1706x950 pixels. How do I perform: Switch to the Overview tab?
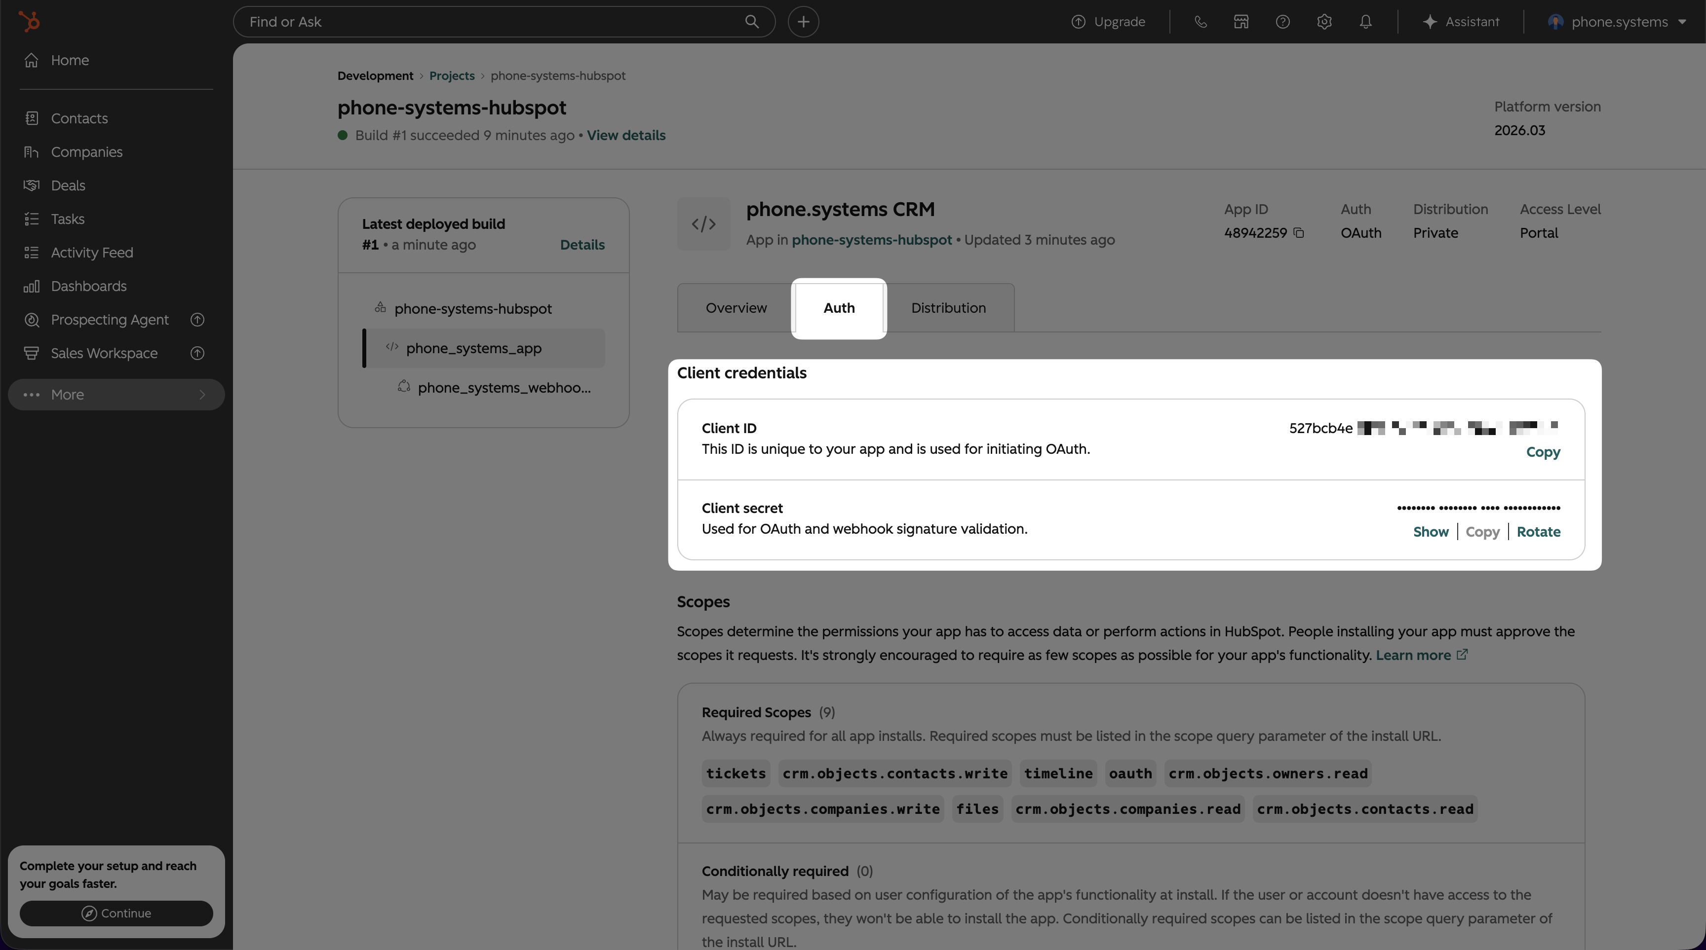click(x=737, y=308)
